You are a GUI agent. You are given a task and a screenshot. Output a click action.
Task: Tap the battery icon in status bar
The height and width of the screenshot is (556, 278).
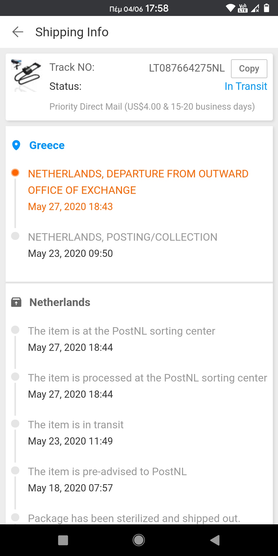point(267,8)
